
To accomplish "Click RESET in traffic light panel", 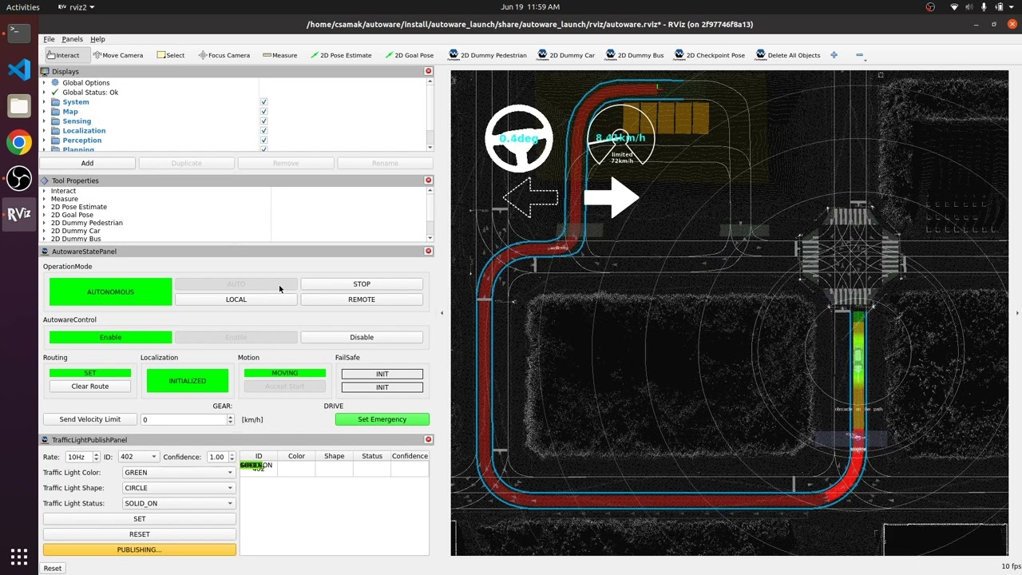I will point(140,534).
